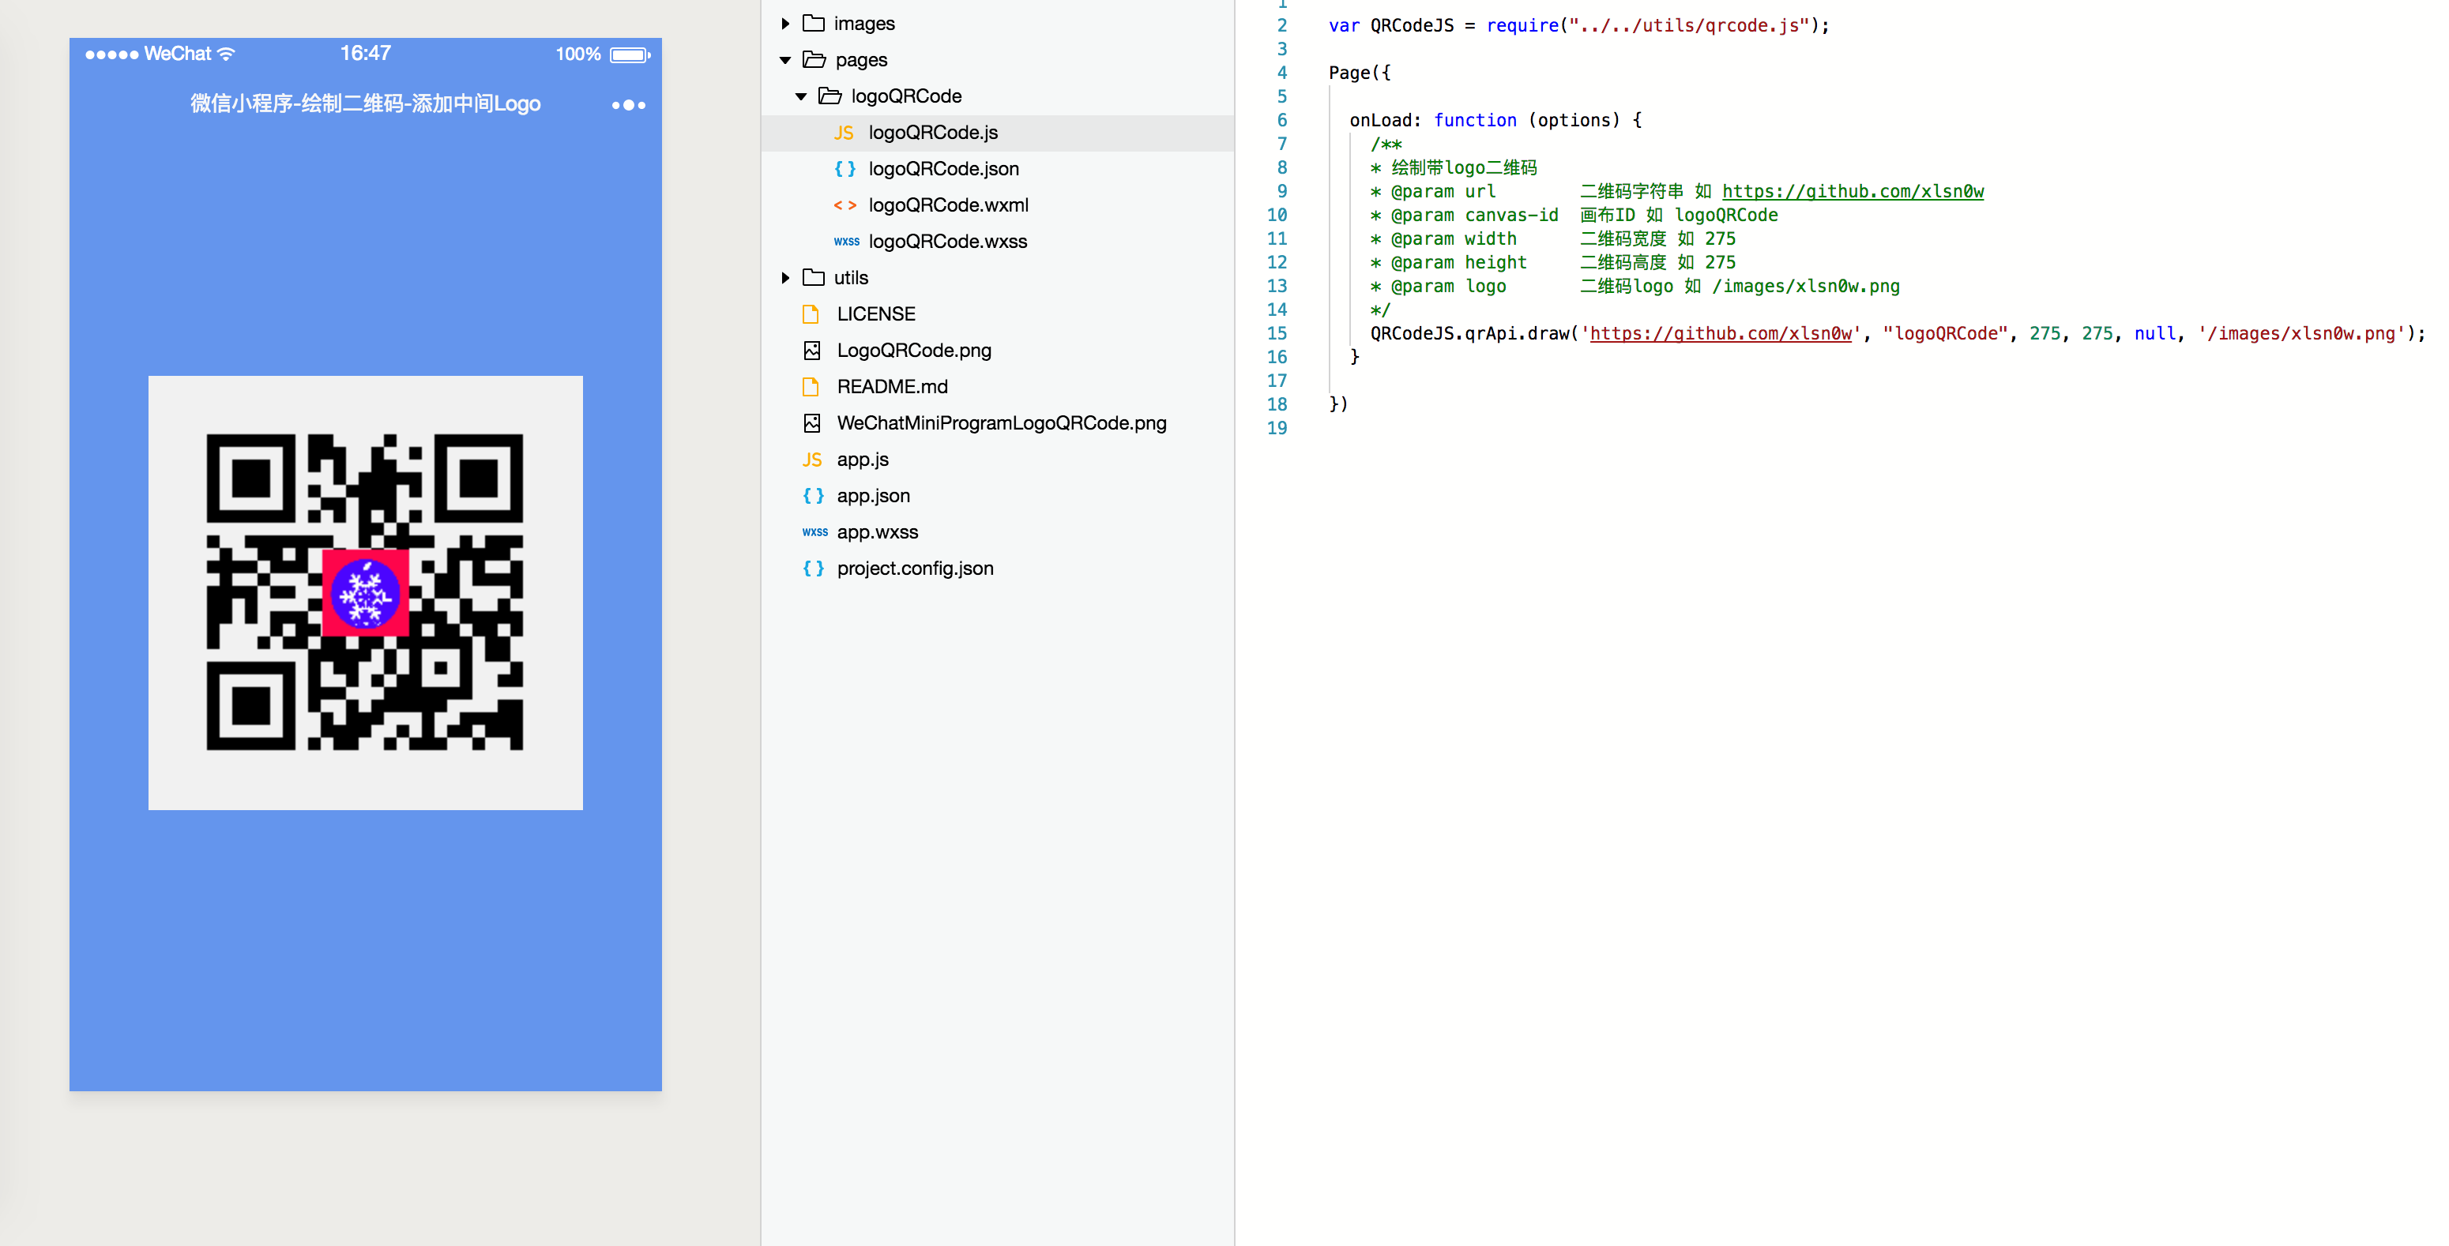Click the simulator WiFi signal icon
This screenshot has width=2449, height=1246.
226,54
